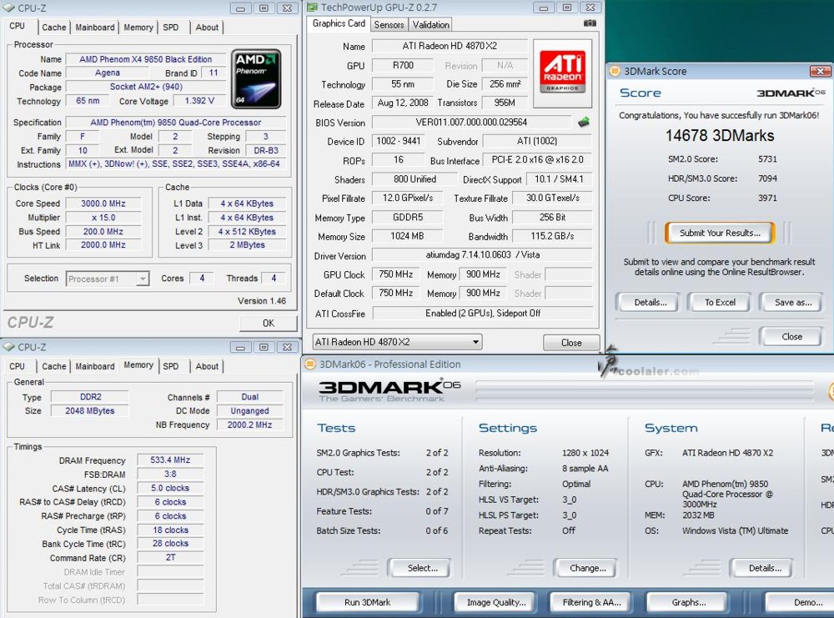Click the GPU-Z Name field showing Radeon HD 4870 X2
The width and height of the screenshot is (834, 618).
click(450, 46)
